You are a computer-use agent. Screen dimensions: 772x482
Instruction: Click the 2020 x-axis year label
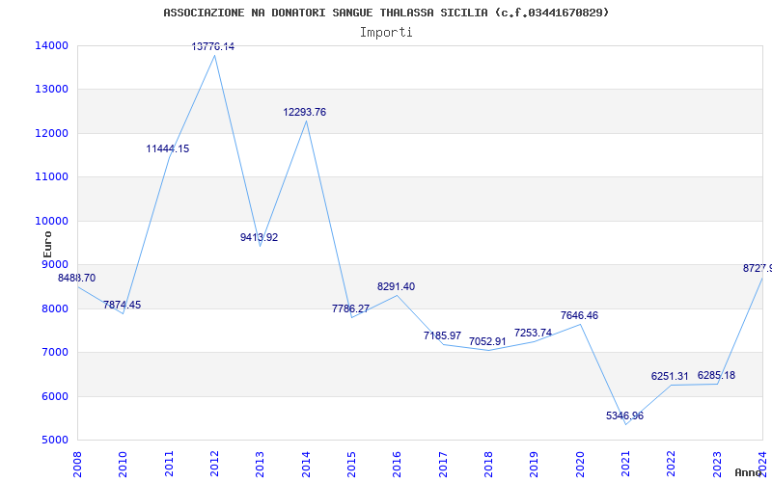(x=580, y=464)
